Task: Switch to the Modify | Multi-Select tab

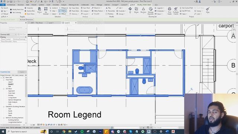Action: point(144,5)
